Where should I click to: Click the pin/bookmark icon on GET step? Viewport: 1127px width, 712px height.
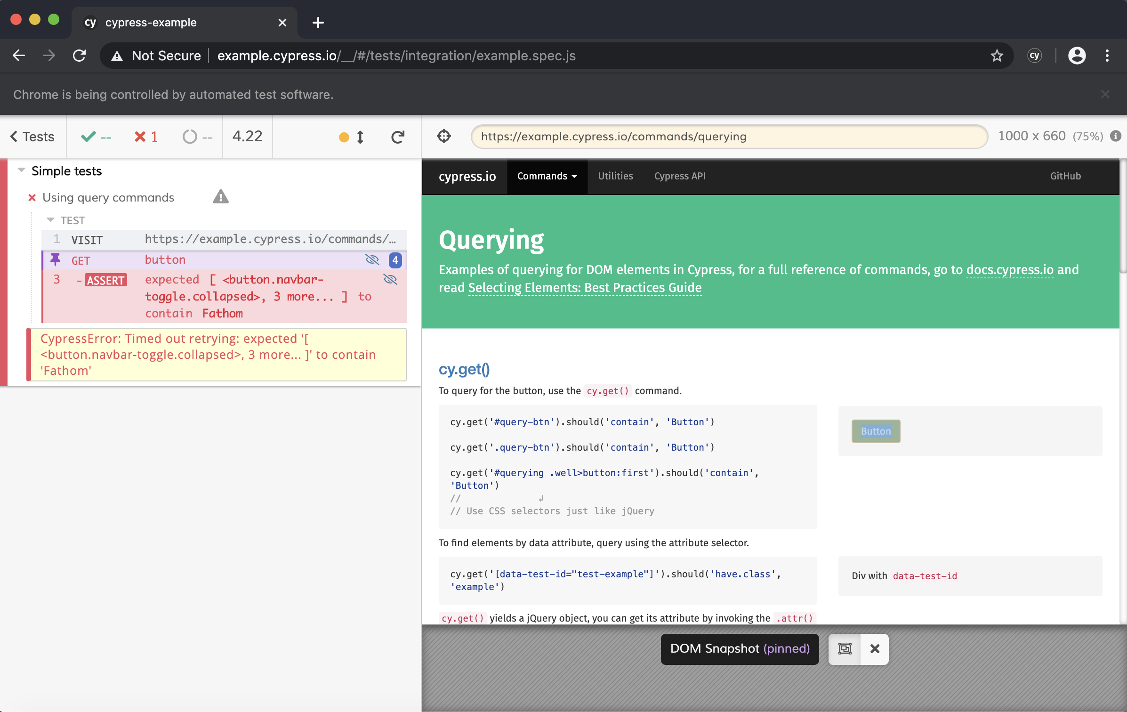tap(54, 259)
